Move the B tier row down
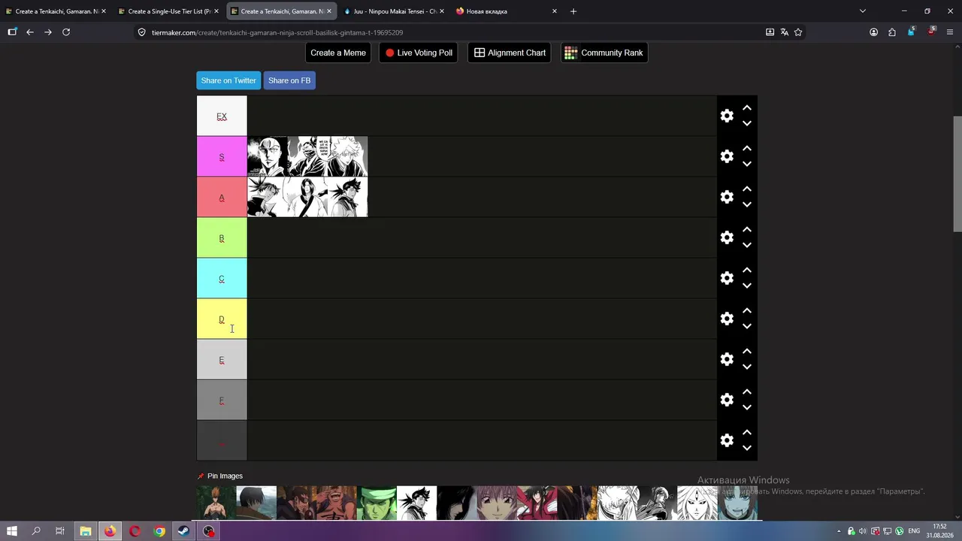Screen dimensions: 962x541 click(747, 245)
